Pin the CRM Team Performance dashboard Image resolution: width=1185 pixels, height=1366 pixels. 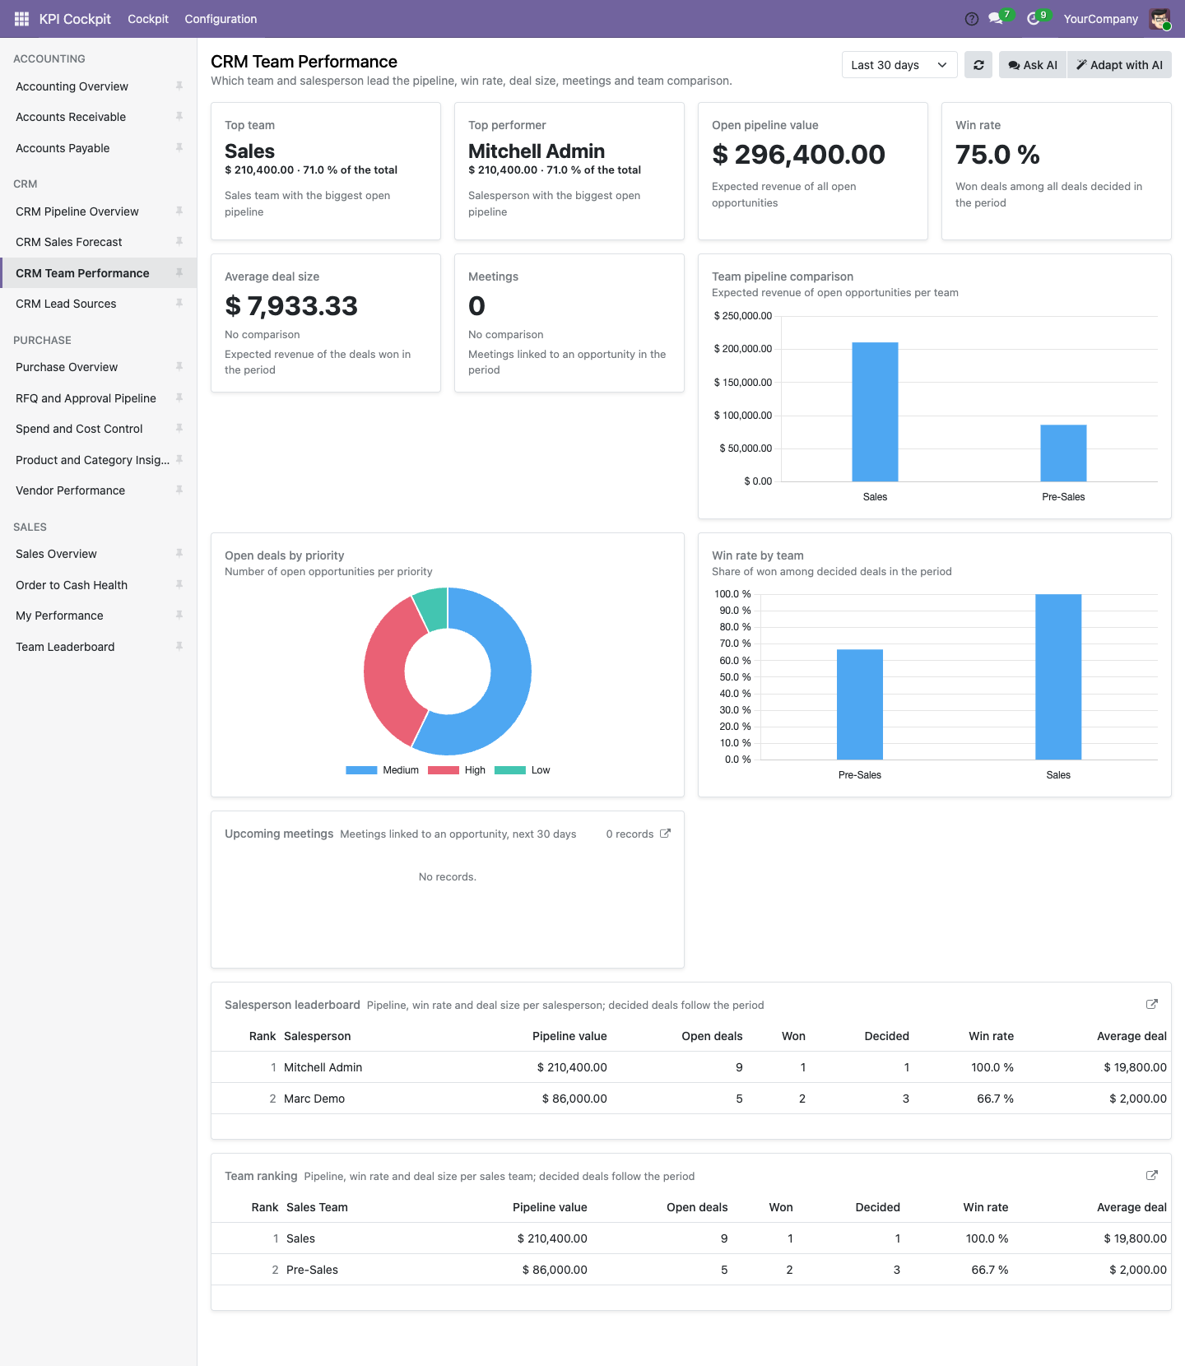coord(179,273)
